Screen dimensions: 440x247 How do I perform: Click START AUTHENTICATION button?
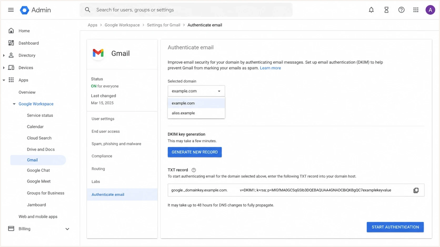coord(395,227)
